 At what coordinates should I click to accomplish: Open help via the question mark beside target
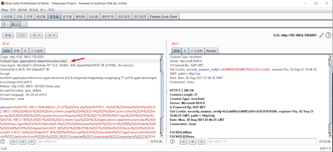pos(328,35)
